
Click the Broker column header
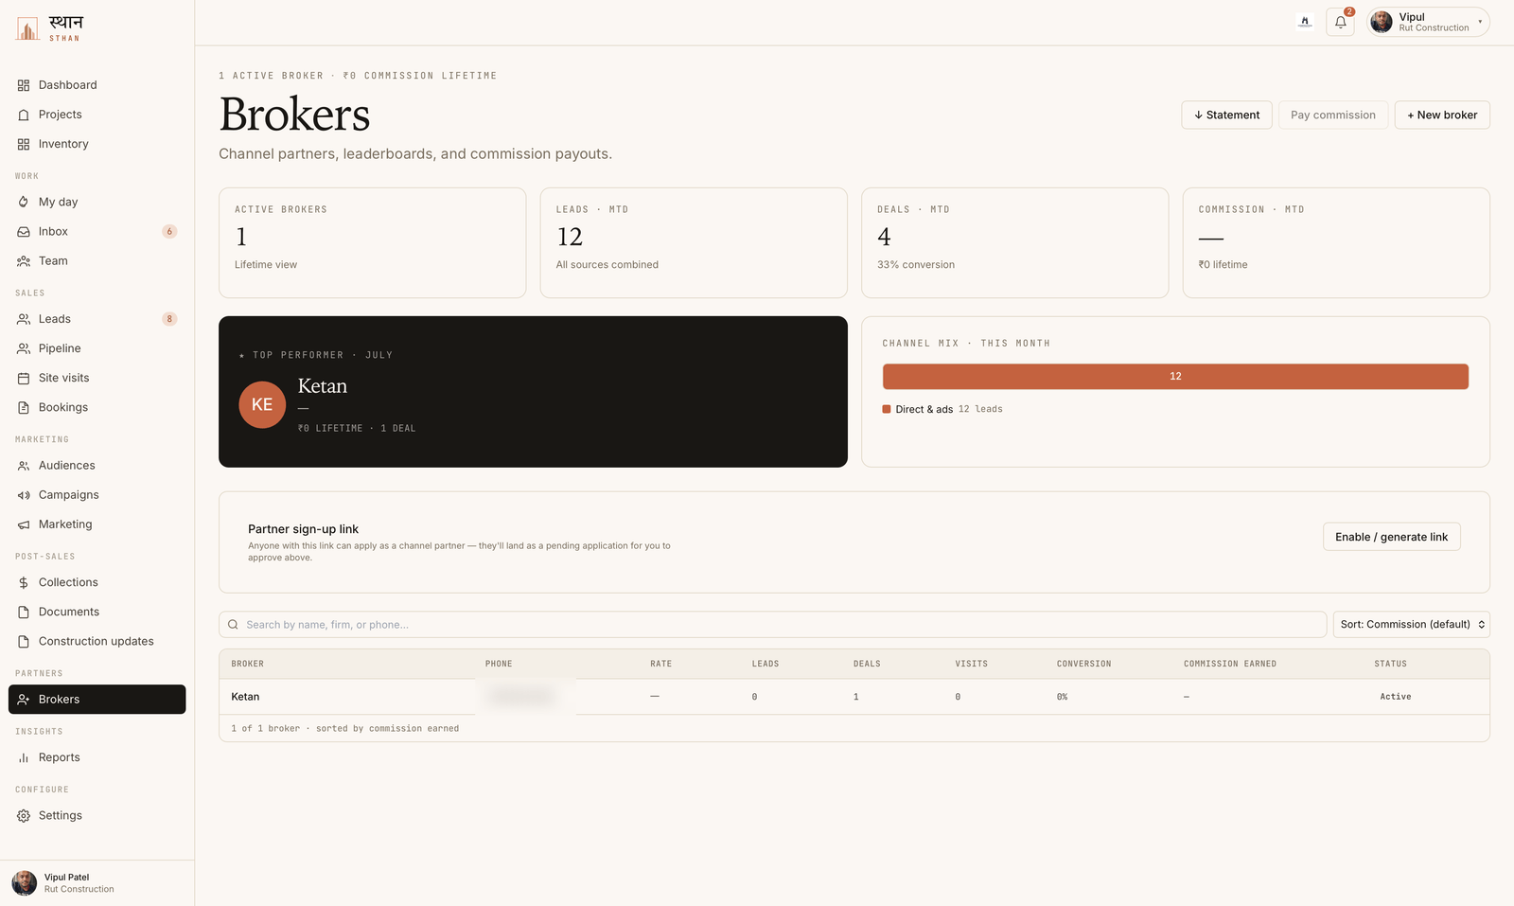point(247,664)
